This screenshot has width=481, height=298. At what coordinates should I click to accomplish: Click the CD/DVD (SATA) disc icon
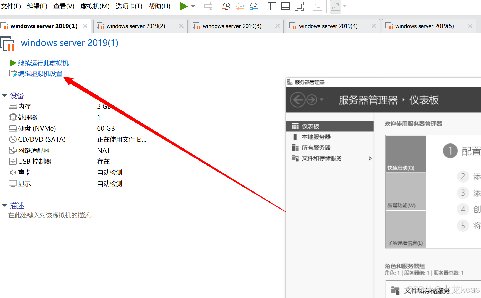(13, 139)
